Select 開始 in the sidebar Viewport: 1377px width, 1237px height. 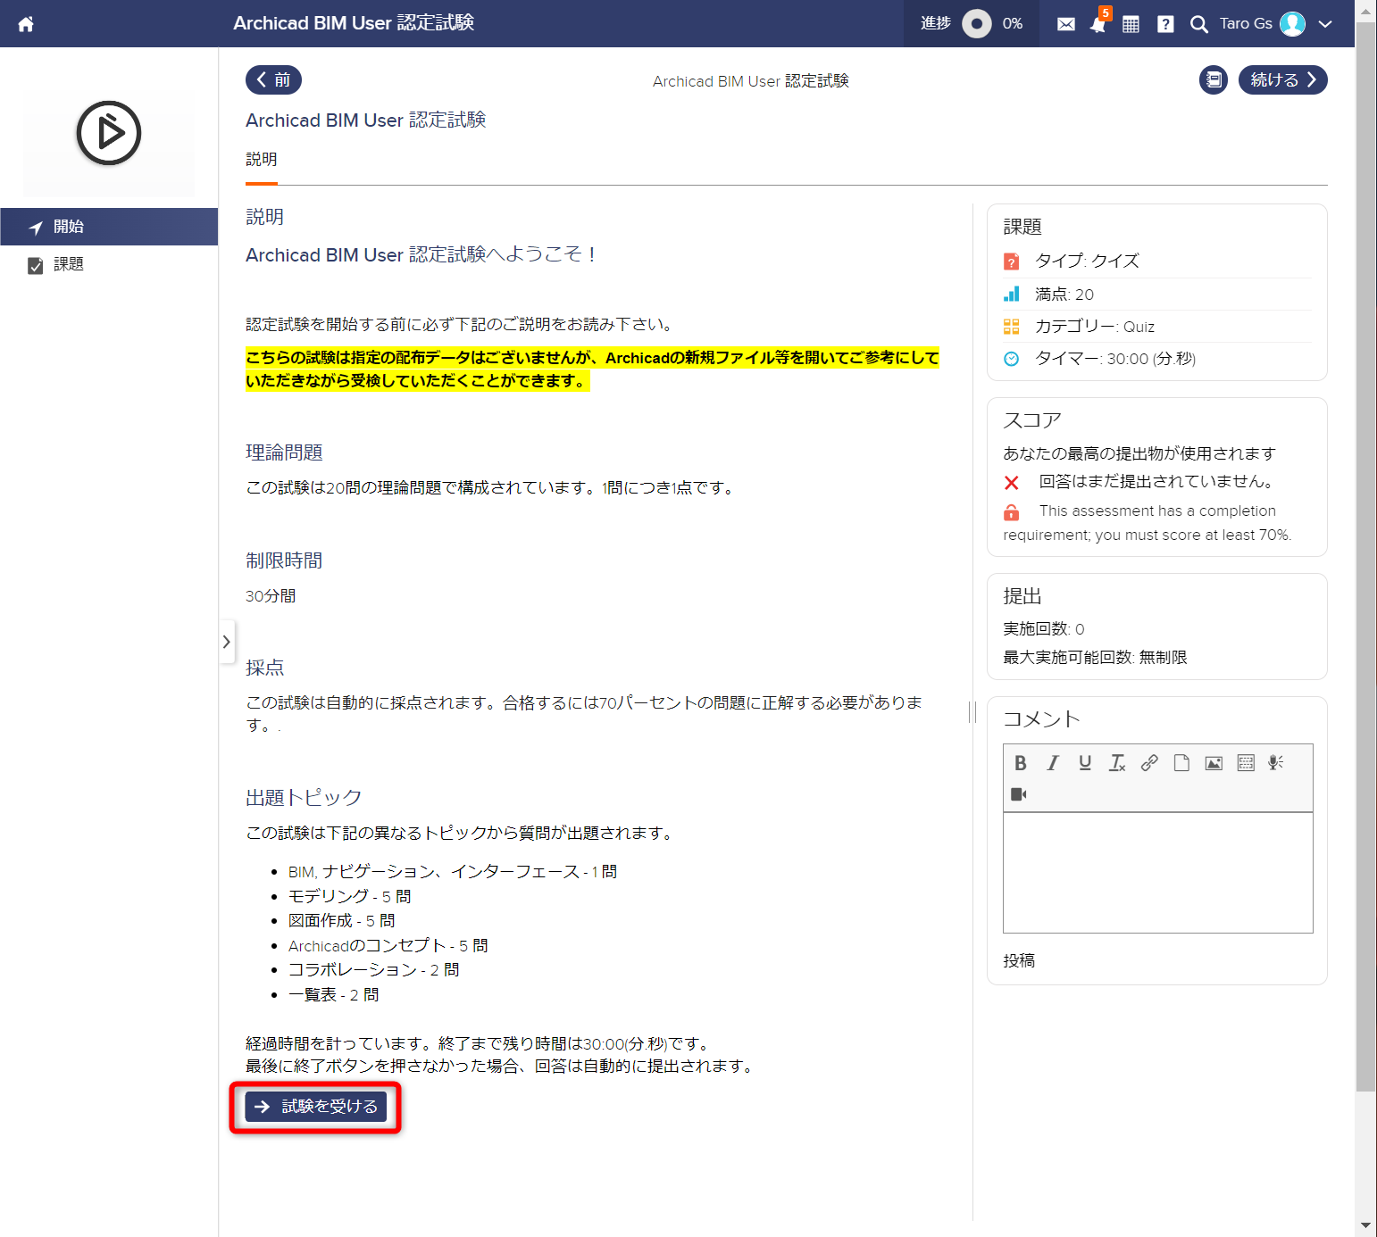[x=109, y=227]
